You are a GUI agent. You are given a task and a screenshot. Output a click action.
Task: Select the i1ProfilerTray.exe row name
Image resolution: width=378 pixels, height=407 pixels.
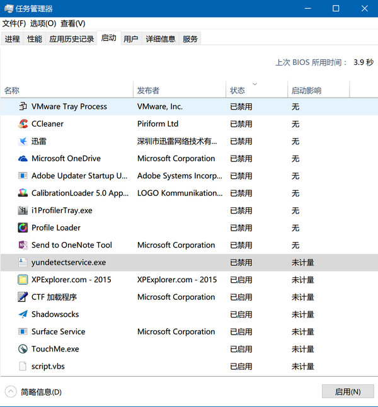(x=62, y=210)
